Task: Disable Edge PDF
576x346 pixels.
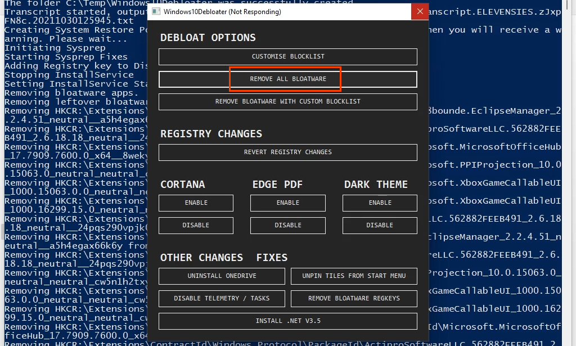Action: click(x=287, y=225)
